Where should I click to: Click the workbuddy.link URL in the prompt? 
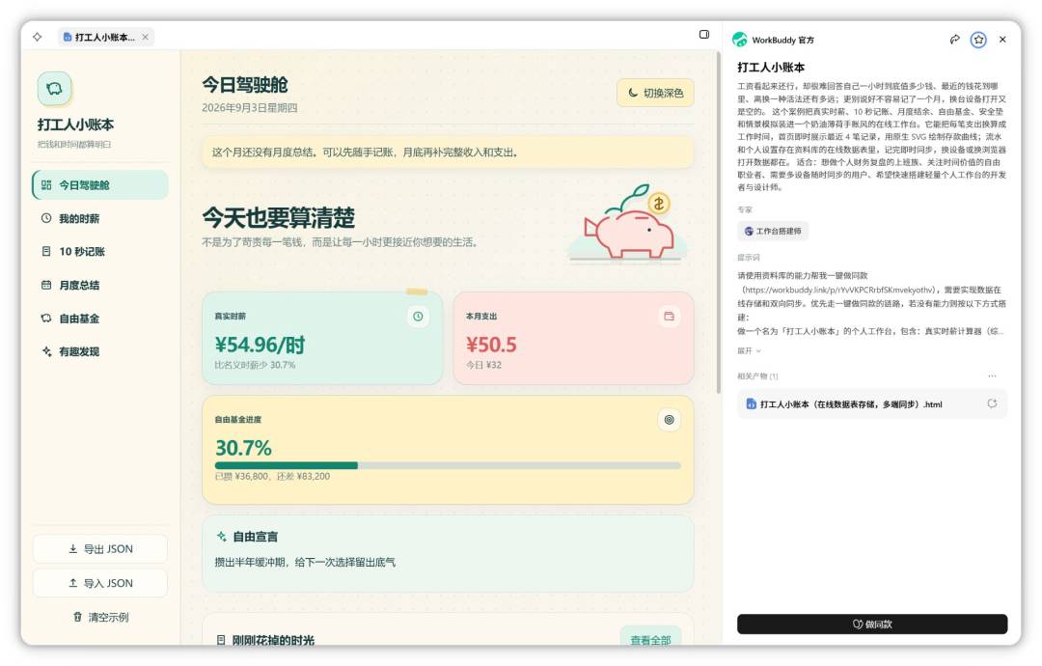[839, 290]
